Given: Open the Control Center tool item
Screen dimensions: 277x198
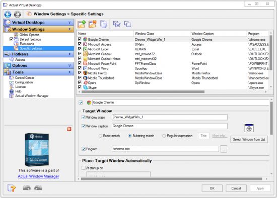Looking at the screenshot, I should click(x=25, y=78).
